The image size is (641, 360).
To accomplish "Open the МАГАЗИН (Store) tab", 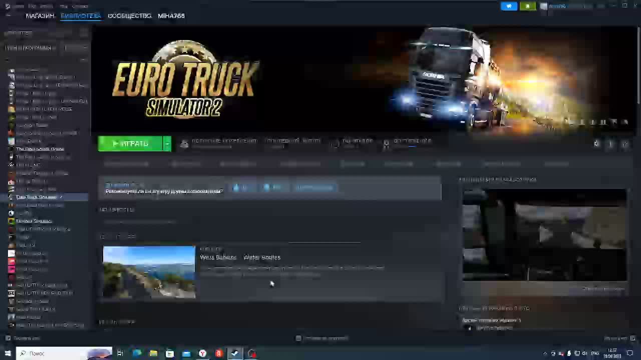I will pos(40,16).
